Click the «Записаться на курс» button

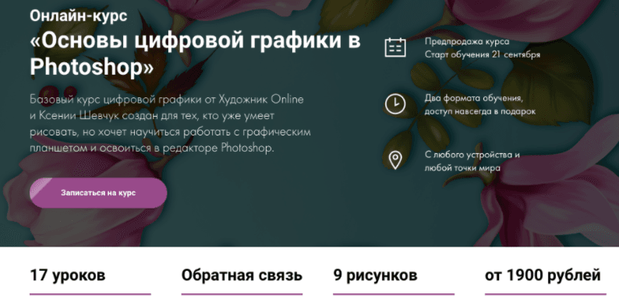(x=98, y=193)
